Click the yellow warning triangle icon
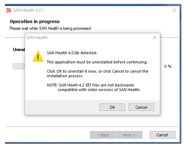Image resolution: width=184 pixels, height=148 pixels. coord(38,56)
